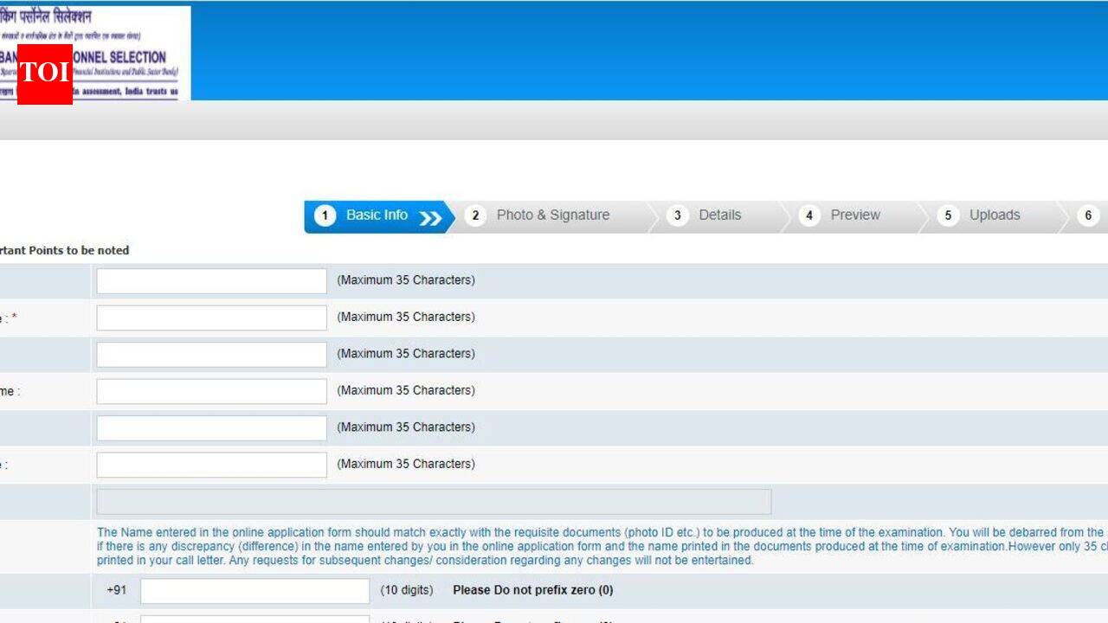The height and width of the screenshot is (623, 1108).
Task: Go to the Photo & Signature step
Action: [x=552, y=216]
